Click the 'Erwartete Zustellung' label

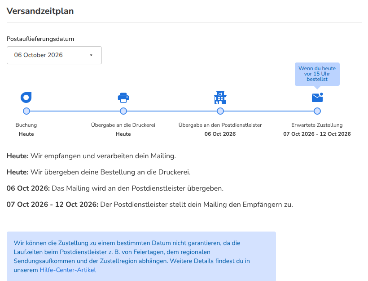[317, 125]
